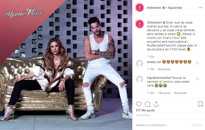Open chilevision profile picture in header
The height and width of the screenshot is (130, 205).
(139, 8)
